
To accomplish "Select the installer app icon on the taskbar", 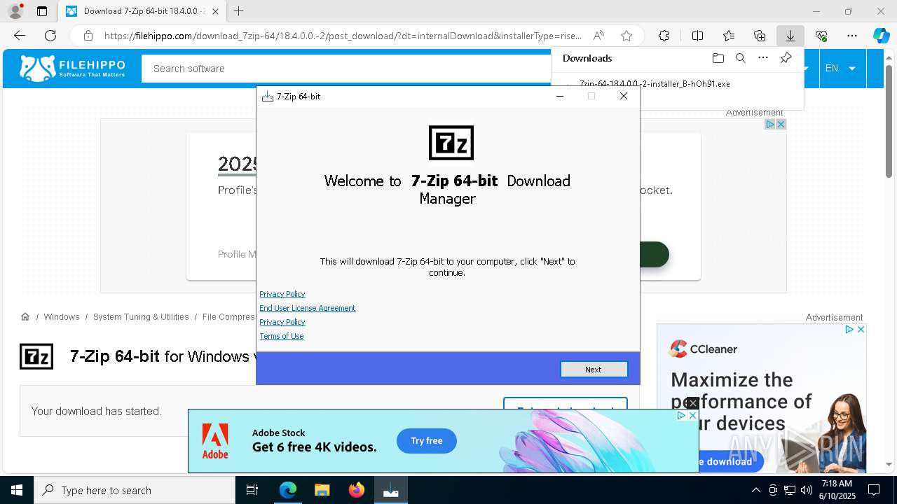I will [x=391, y=490].
